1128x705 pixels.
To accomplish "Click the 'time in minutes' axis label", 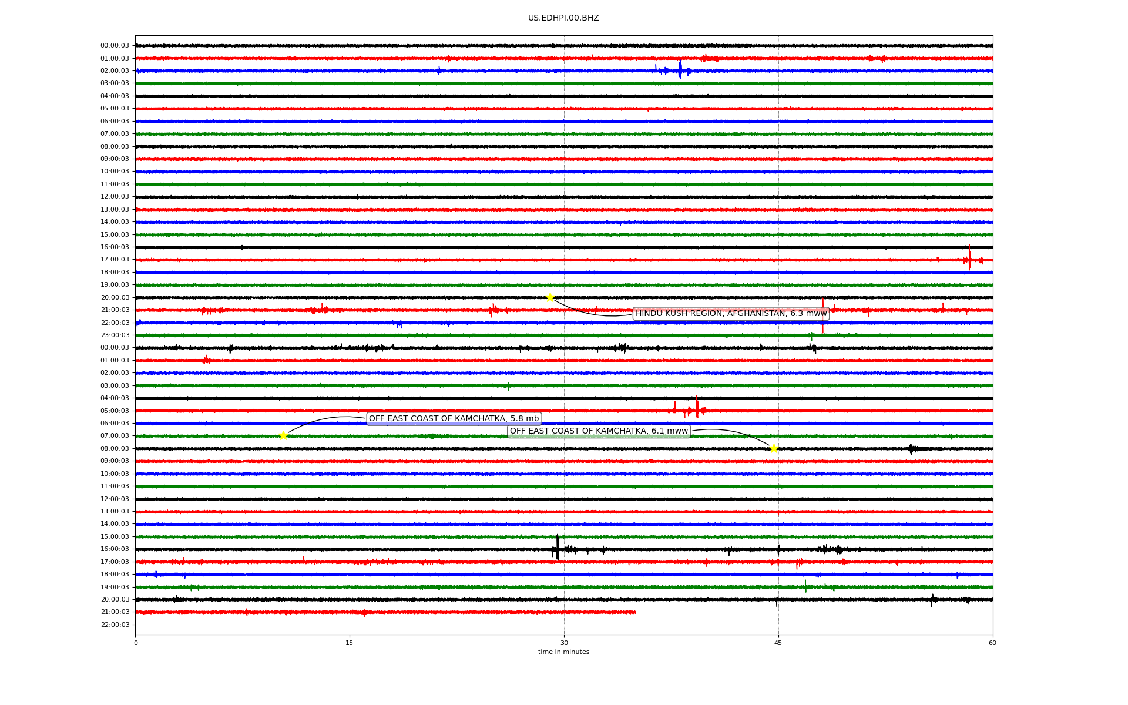I will click(563, 652).
